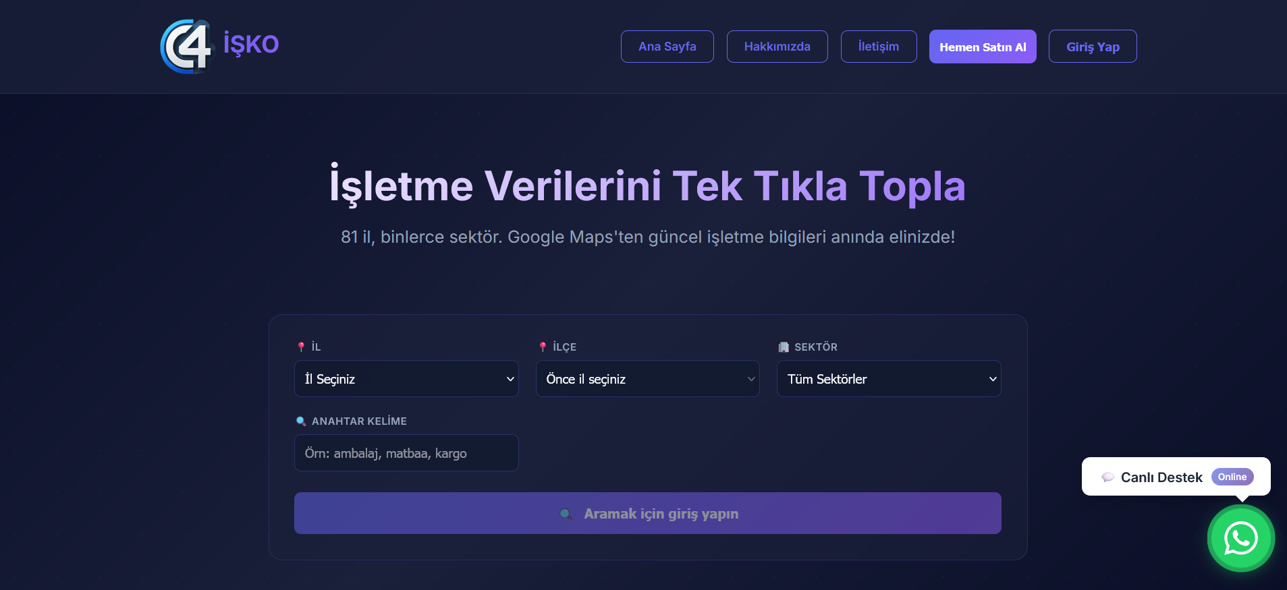Click the pin icon beside İL label
Screen dimensions: 1287x590
[x=301, y=347]
